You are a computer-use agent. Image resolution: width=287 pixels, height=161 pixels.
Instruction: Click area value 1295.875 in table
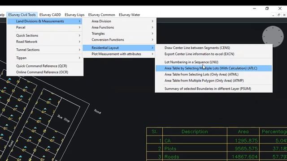tap(246, 140)
